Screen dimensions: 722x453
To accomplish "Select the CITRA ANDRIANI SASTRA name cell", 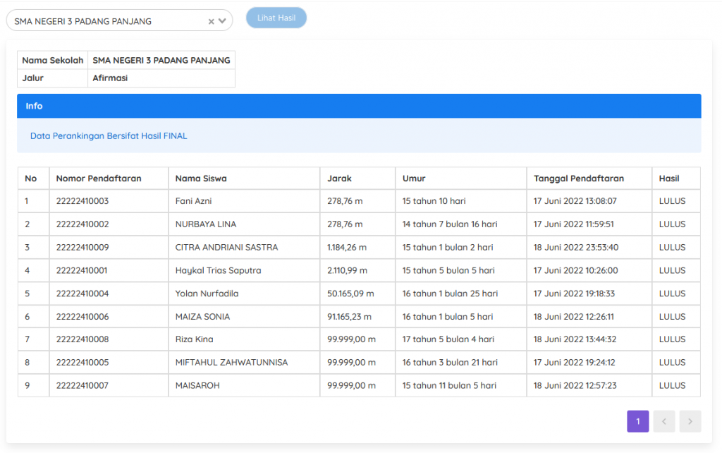I will tap(226, 248).
